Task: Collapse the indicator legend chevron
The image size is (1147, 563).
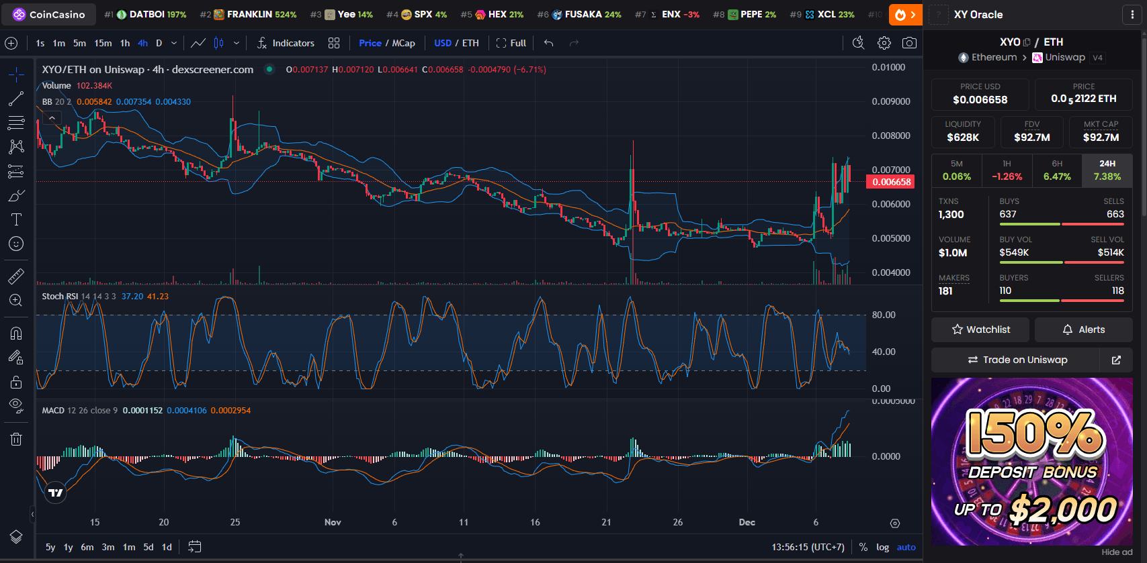Action: [x=52, y=117]
